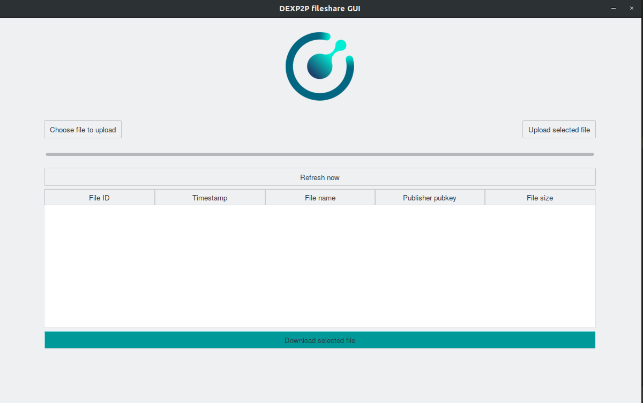
Task: Minimize the DEXP2P fileshare window
Action: click(x=613, y=9)
